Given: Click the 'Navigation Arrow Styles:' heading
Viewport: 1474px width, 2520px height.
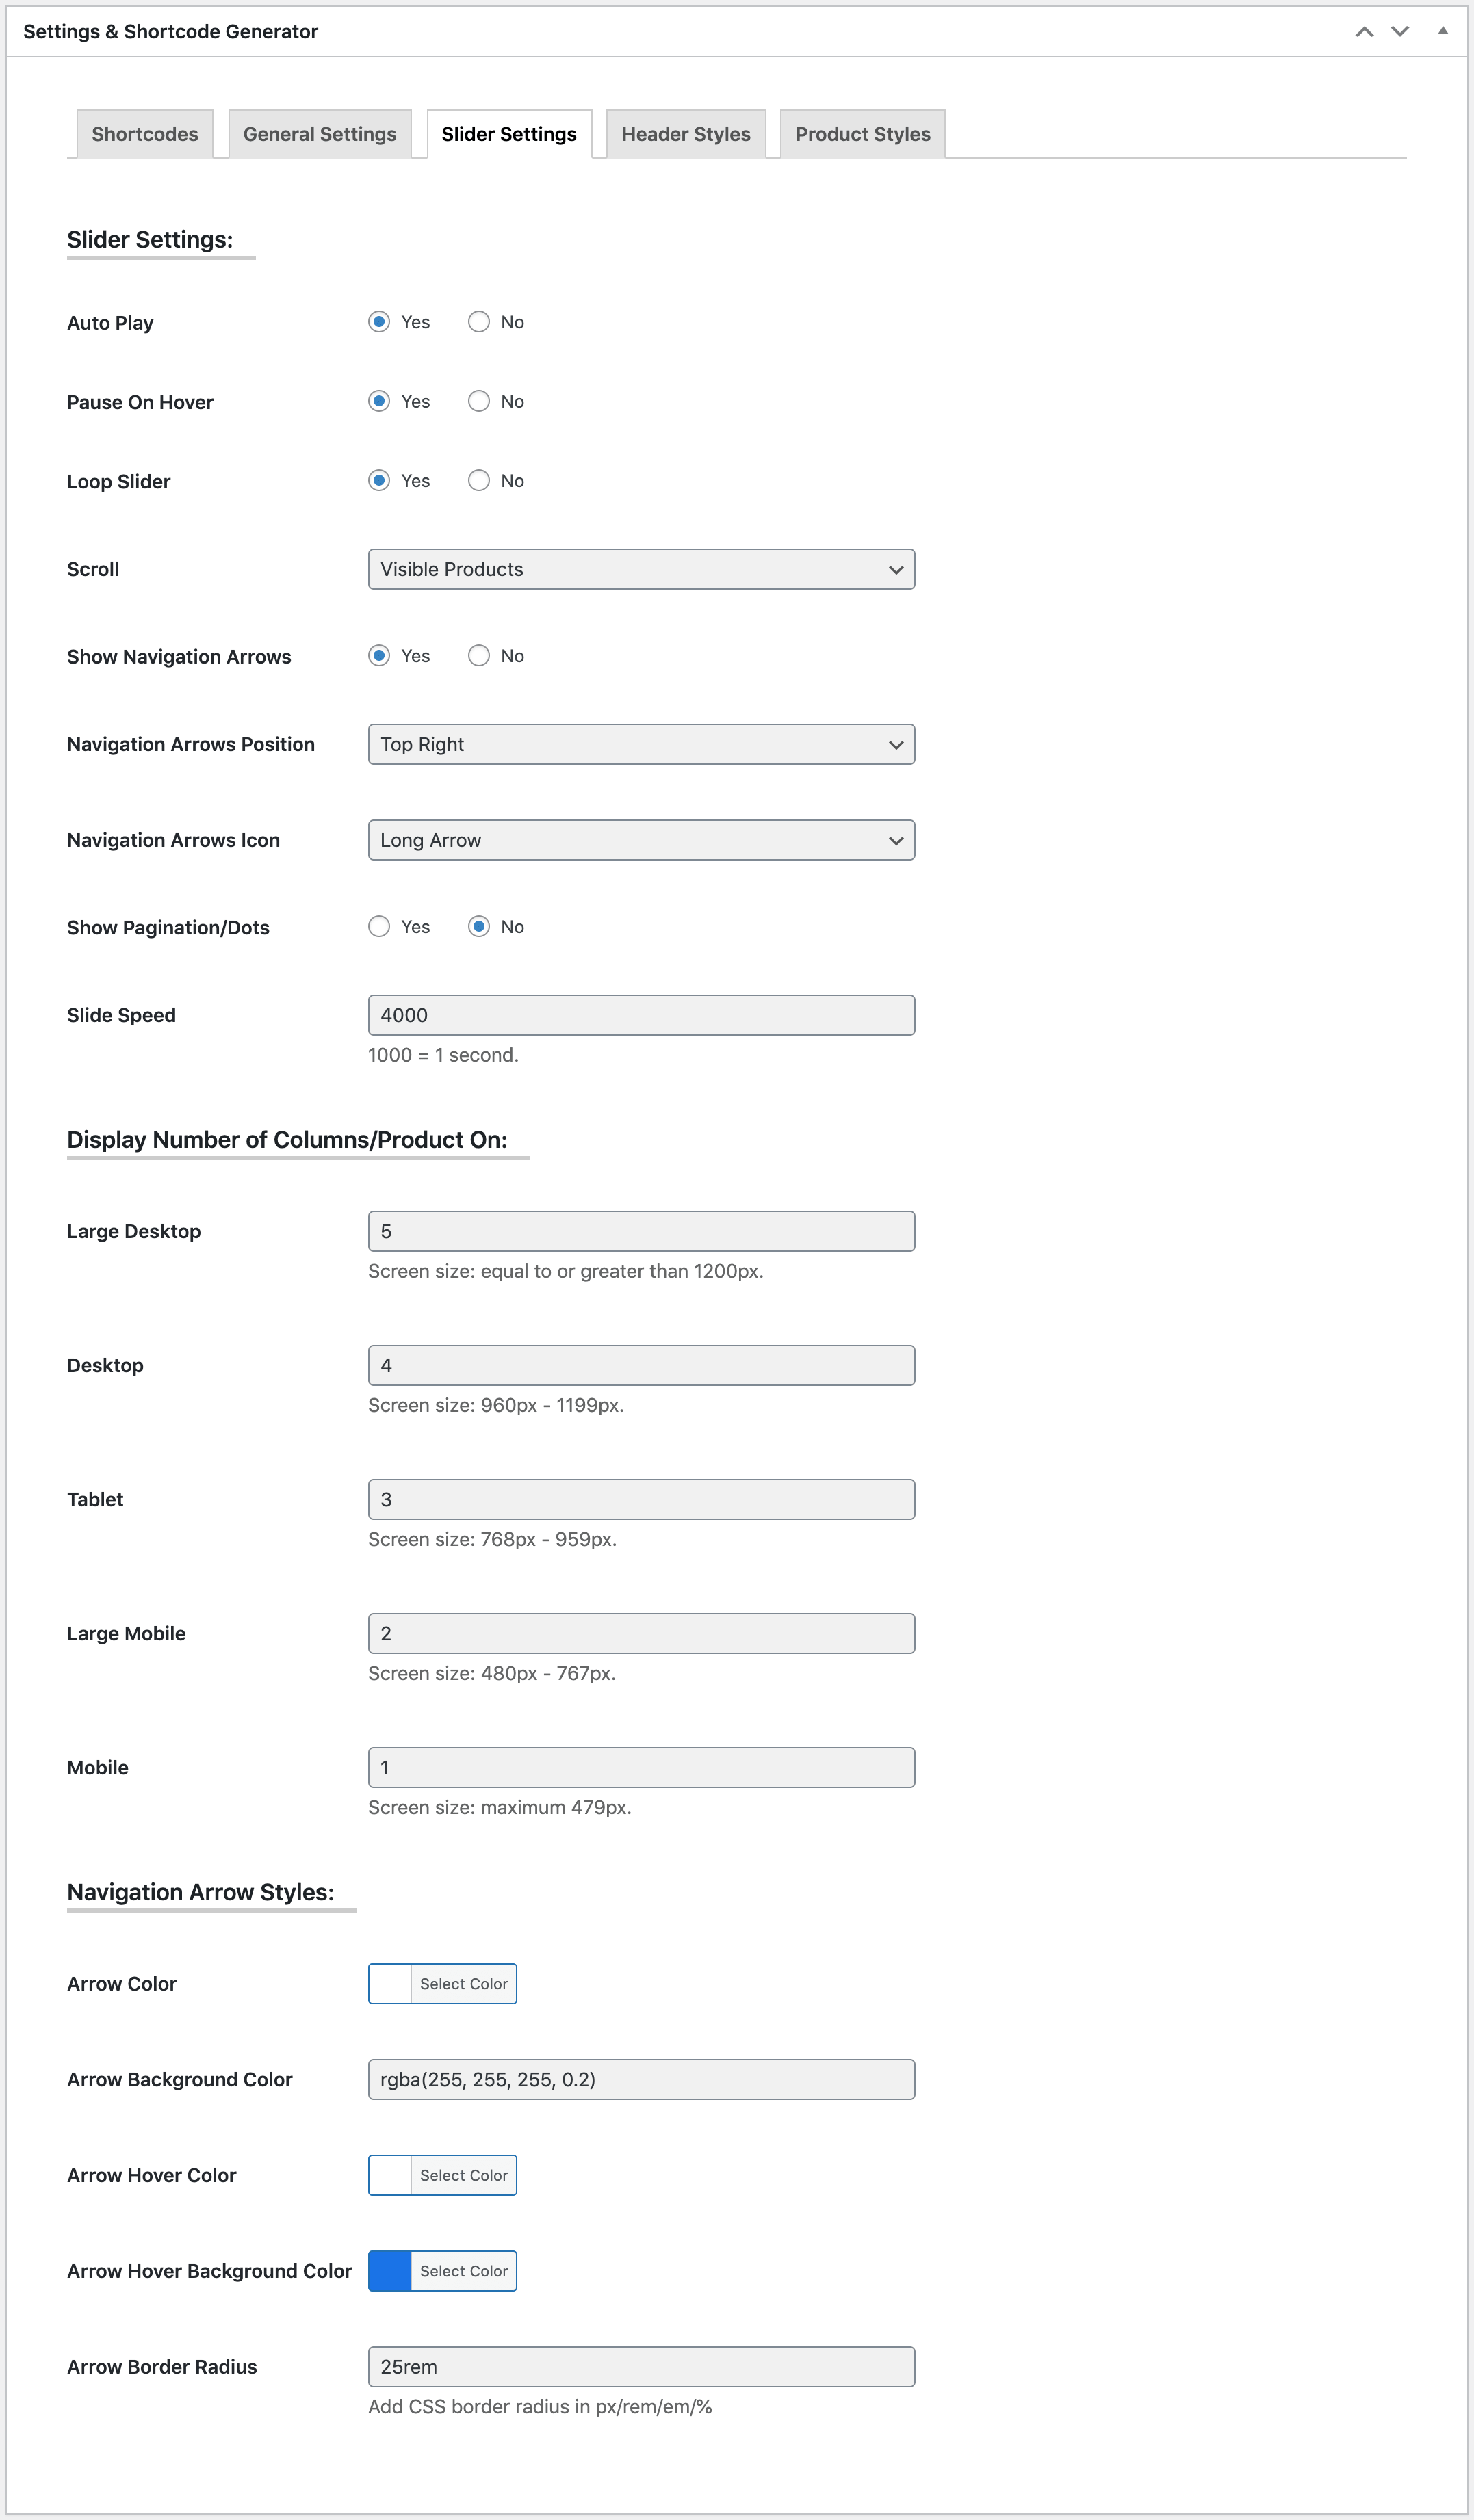Looking at the screenshot, I should [200, 1892].
